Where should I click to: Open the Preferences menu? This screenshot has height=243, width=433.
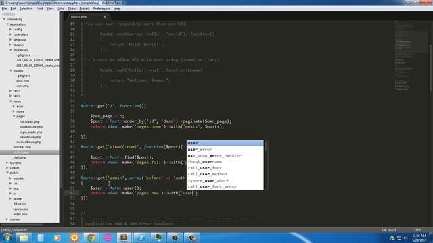pyautogui.click(x=101, y=9)
